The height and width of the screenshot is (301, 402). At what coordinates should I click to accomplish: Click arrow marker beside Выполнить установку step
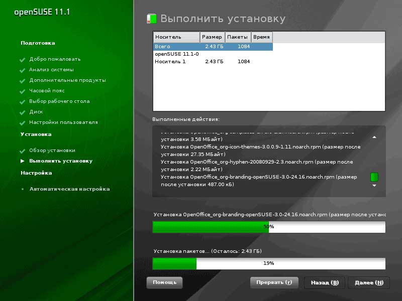22,161
